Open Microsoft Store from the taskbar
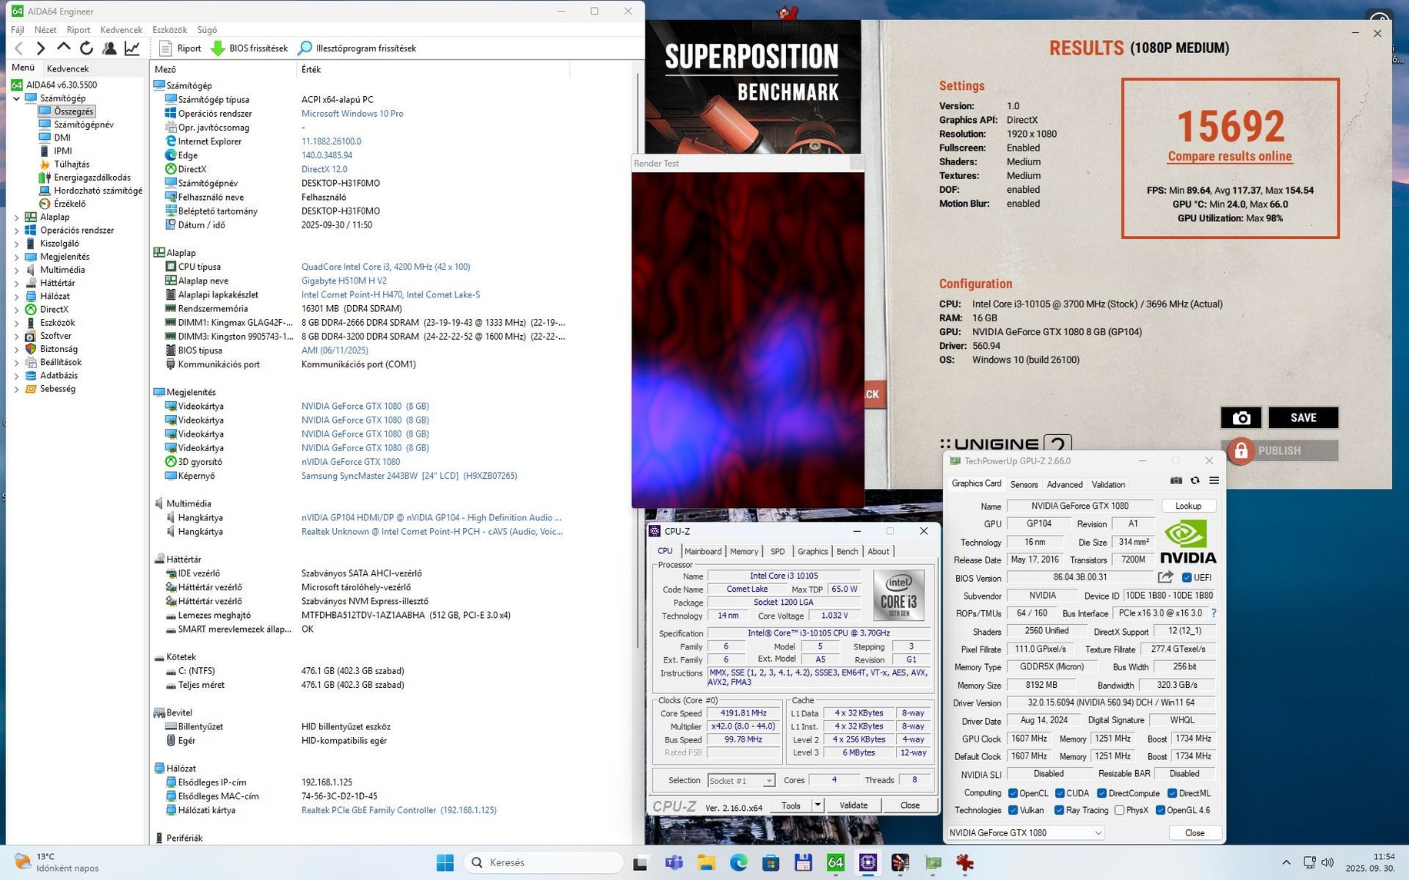Viewport: 1409px width, 880px height. [771, 862]
